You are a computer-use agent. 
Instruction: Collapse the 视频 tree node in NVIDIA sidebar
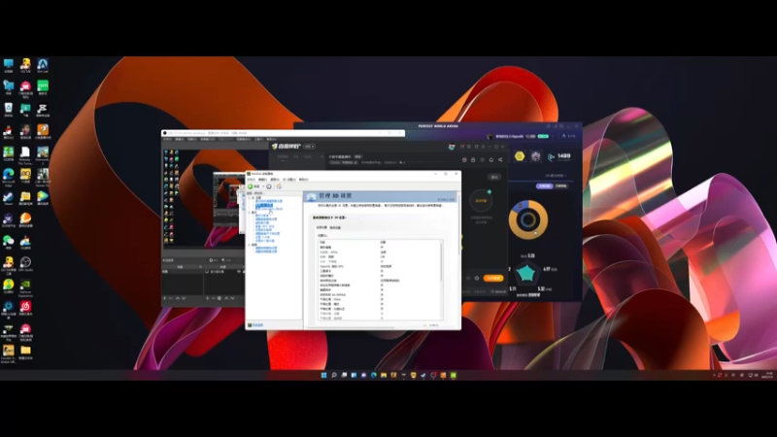[x=250, y=245]
